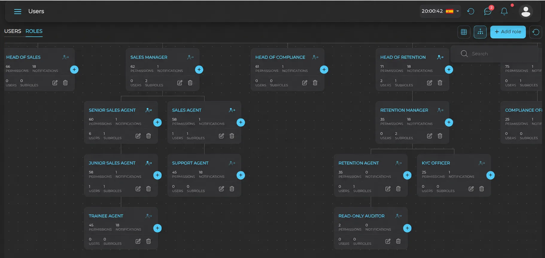The height and width of the screenshot is (258, 545).
Task: Edit the Retention Manager role
Action: 429,136
